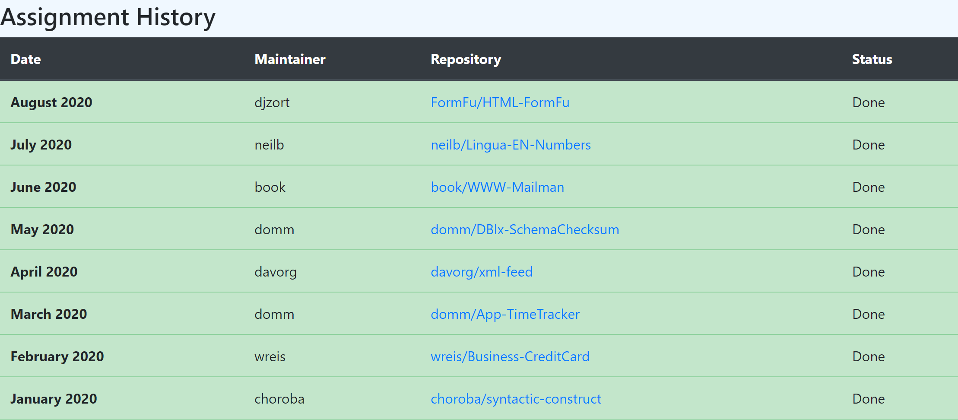Click the Maintainer column header
Viewport: 958px width, 420px height.
(290, 59)
